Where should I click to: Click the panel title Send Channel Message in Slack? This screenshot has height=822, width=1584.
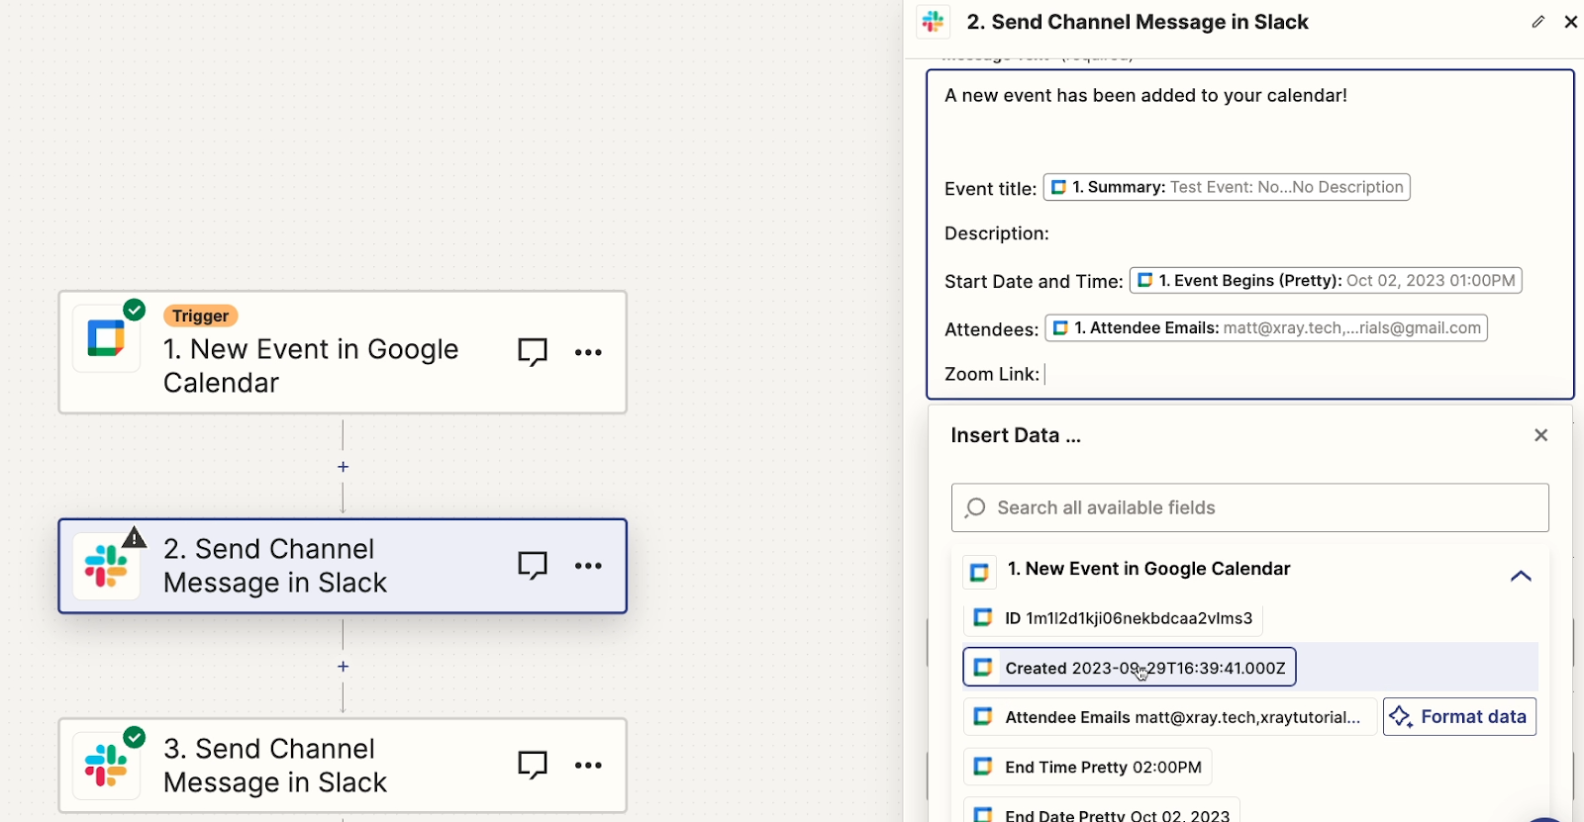pos(1138,22)
